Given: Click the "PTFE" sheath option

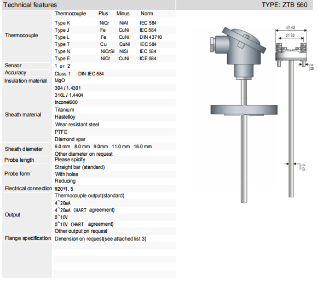Looking at the screenshot, I should pyautogui.click(x=61, y=132).
